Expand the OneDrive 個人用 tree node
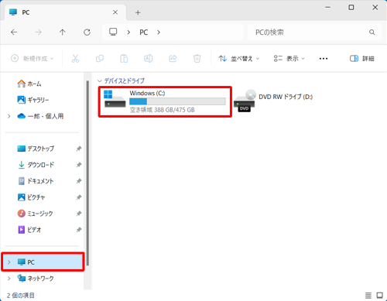This screenshot has width=387, height=301. [9, 116]
